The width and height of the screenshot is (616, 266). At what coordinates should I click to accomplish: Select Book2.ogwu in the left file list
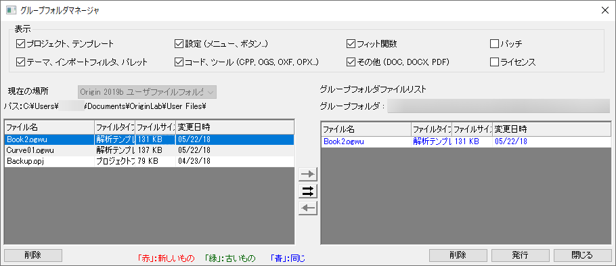coord(150,139)
